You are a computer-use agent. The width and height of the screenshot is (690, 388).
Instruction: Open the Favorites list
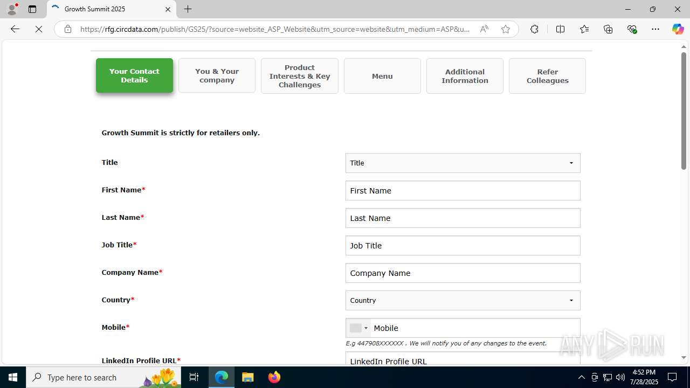(584, 29)
